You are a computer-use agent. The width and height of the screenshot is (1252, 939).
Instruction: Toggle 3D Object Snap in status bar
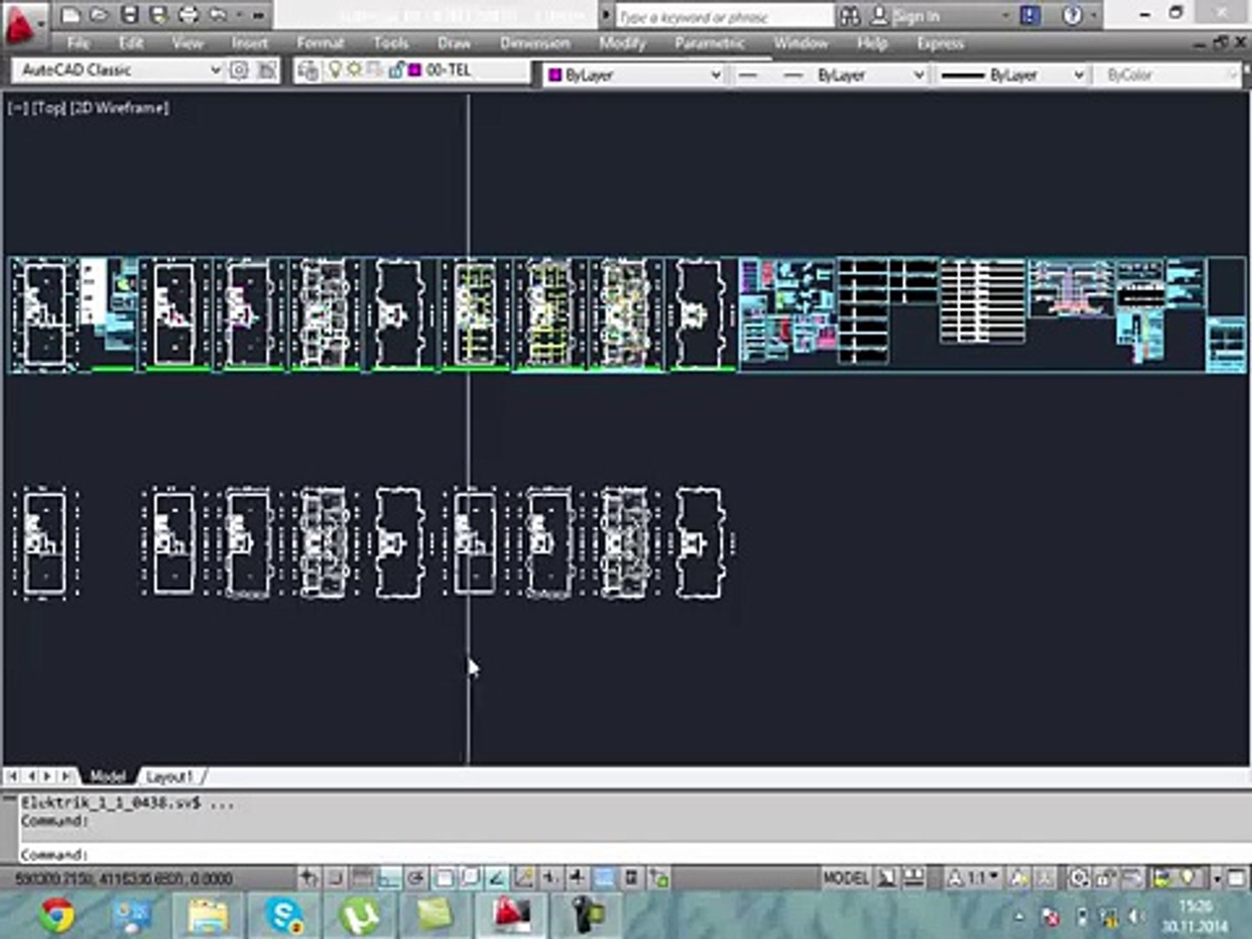469,878
